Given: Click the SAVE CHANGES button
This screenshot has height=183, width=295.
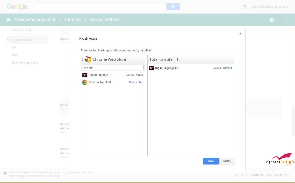Looking at the screenshot, I should pos(278,175).
